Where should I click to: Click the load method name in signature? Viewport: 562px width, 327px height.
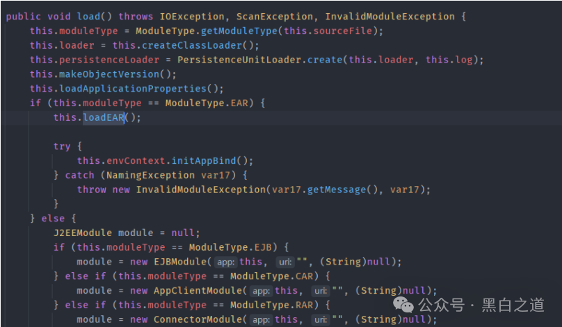pos(88,17)
